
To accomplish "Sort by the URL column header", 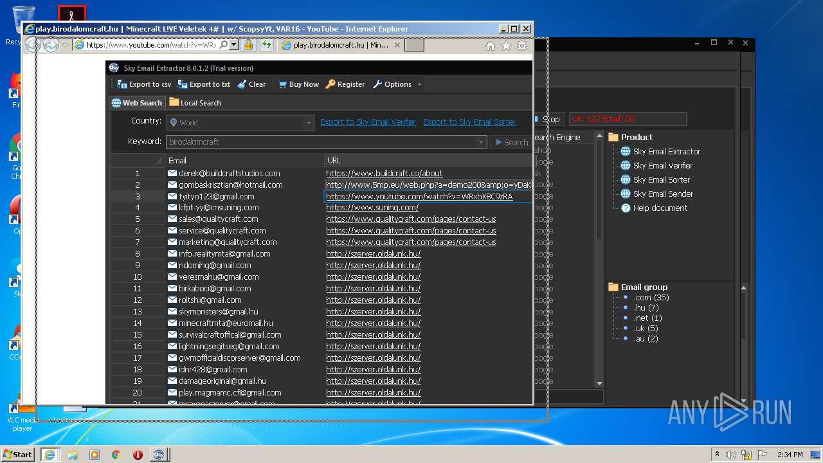I will tap(428, 160).
